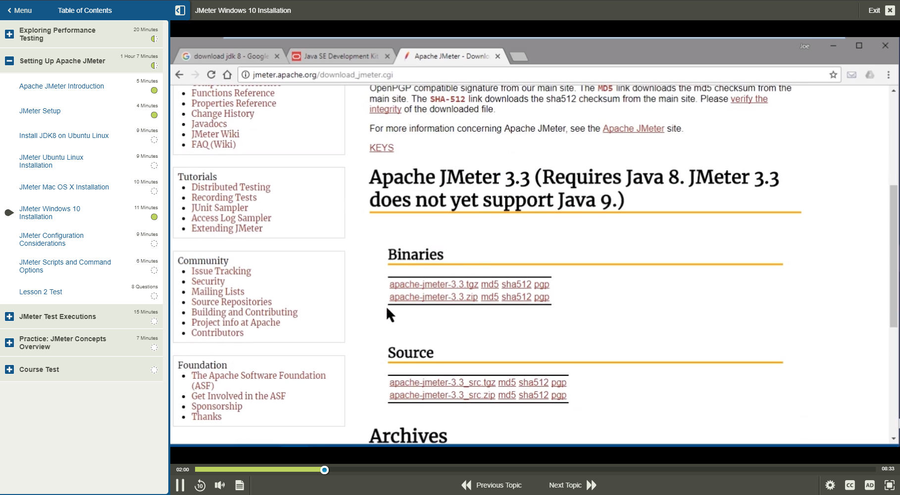Toggle the progress indicator on JMeter Setup
The height and width of the screenshot is (495, 900).
(154, 115)
